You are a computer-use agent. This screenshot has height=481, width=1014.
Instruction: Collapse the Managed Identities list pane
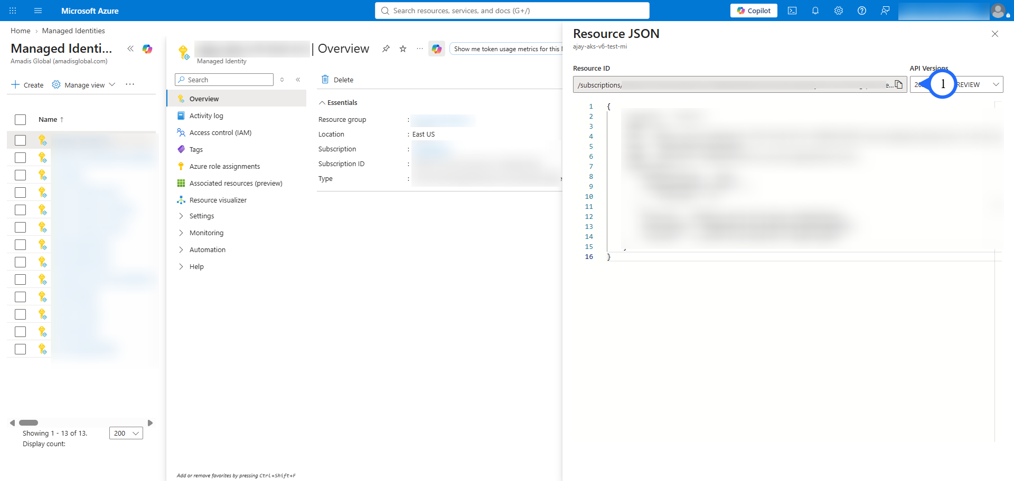pos(130,49)
